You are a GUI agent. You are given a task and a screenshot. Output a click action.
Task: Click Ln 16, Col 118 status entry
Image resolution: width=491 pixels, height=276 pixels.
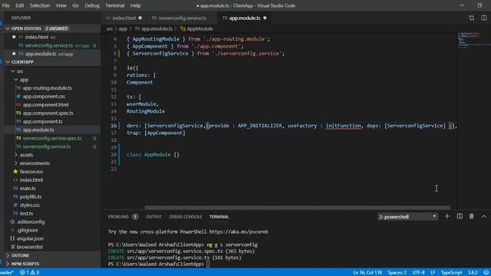[x=367, y=273]
